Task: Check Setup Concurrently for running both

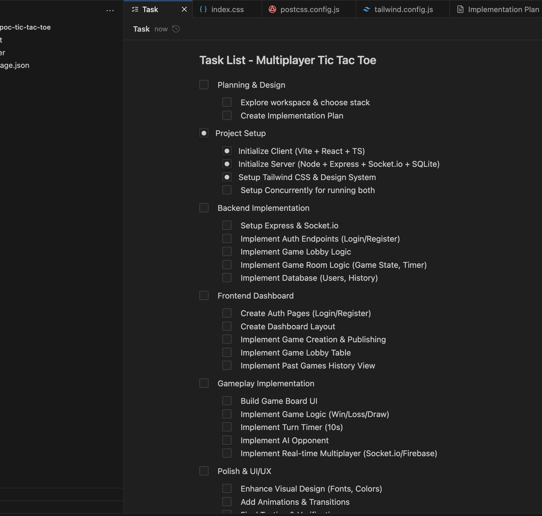Action: pyautogui.click(x=227, y=190)
